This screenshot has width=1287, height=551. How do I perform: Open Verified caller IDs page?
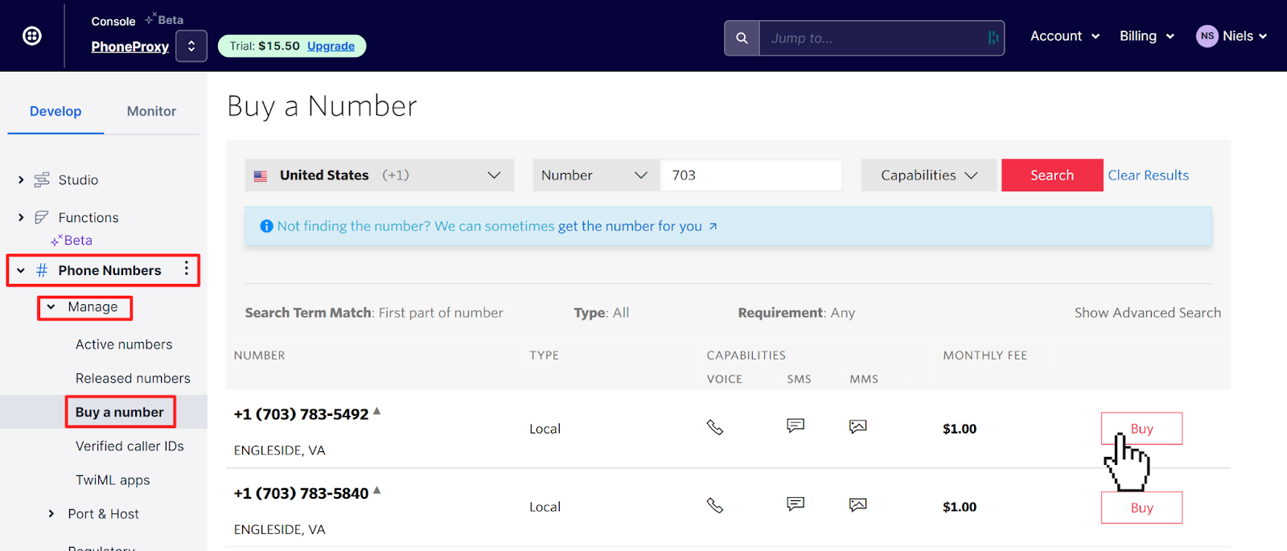tap(130, 446)
